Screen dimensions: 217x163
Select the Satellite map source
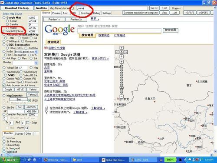[x=7, y=24]
